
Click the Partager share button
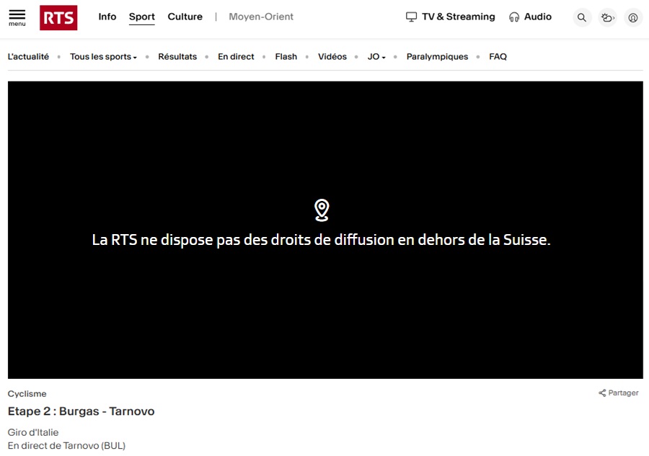[619, 393]
